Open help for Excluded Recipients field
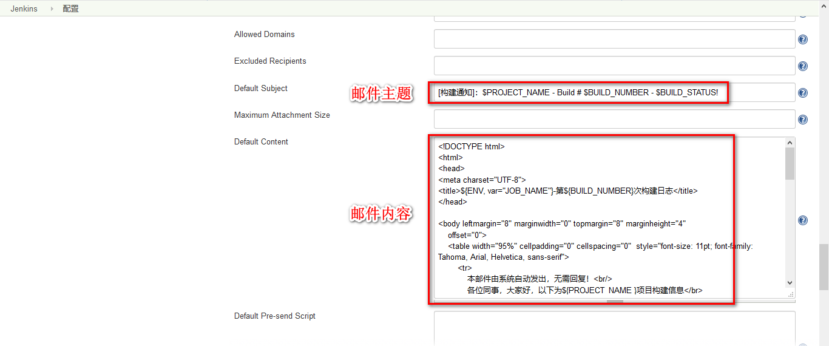829x346 pixels. tap(802, 66)
